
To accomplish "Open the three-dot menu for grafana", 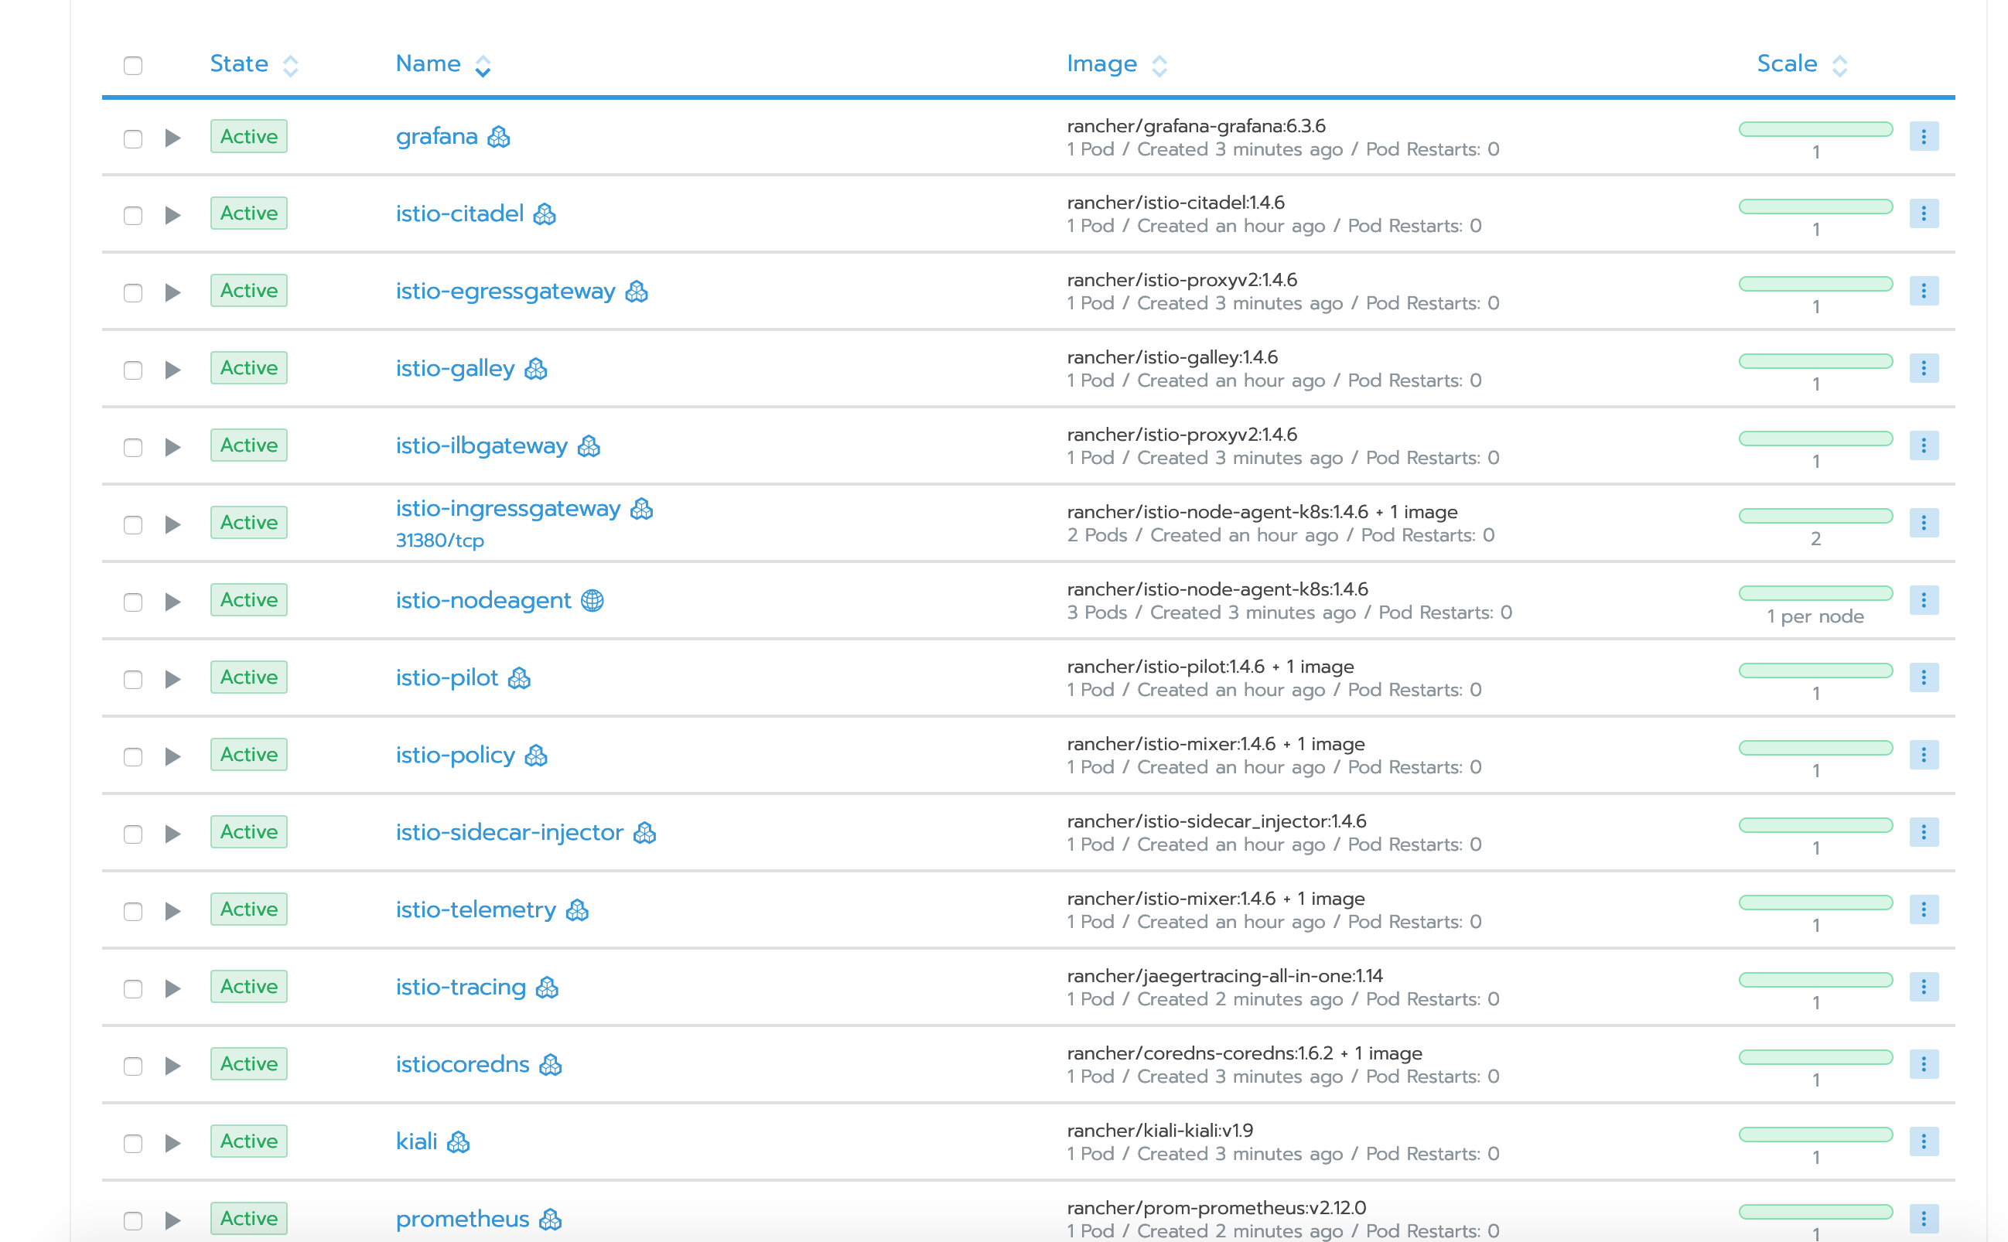I will [1924, 136].
